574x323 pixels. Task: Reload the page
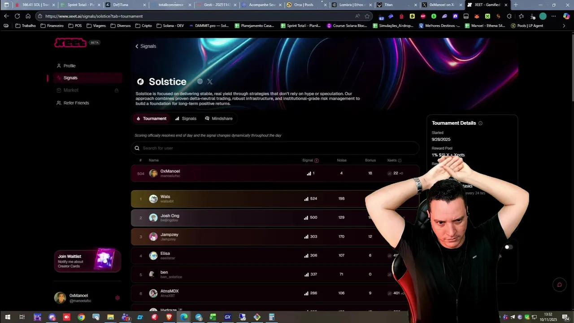[17, 16]
